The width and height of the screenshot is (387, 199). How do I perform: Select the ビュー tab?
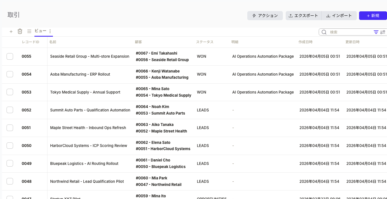(40, 31)
